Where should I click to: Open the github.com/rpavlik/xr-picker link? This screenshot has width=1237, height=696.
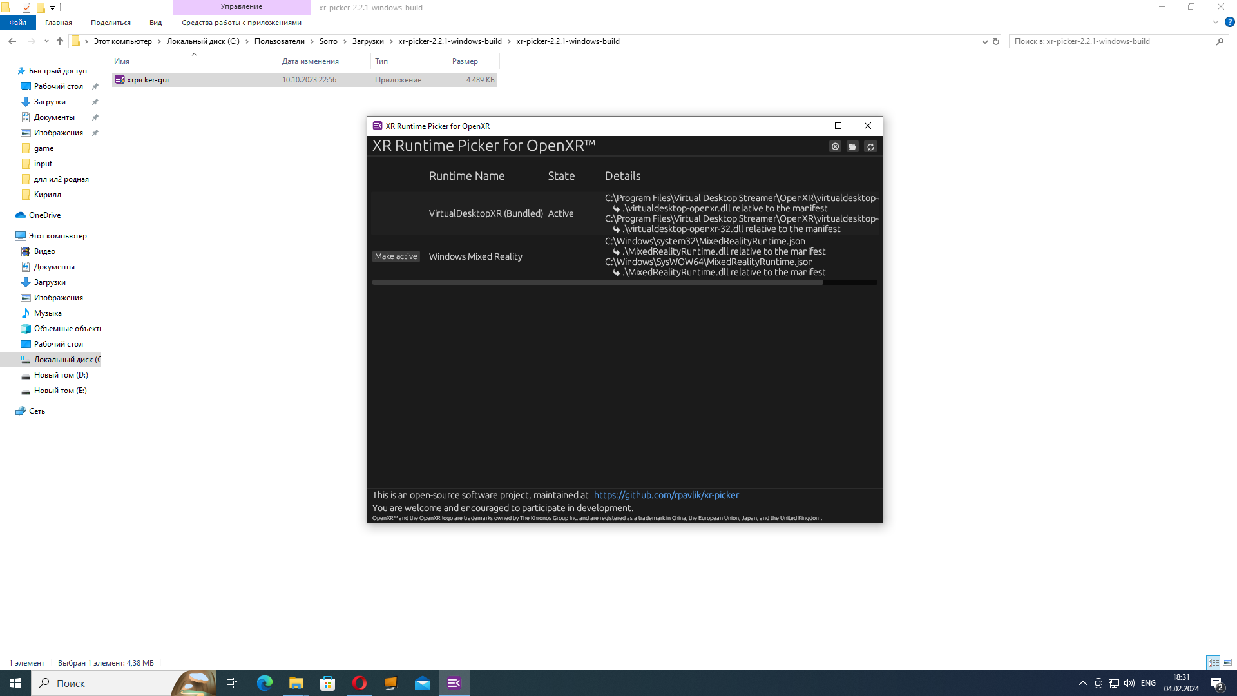pyautogui.click(x=666, y=495)
